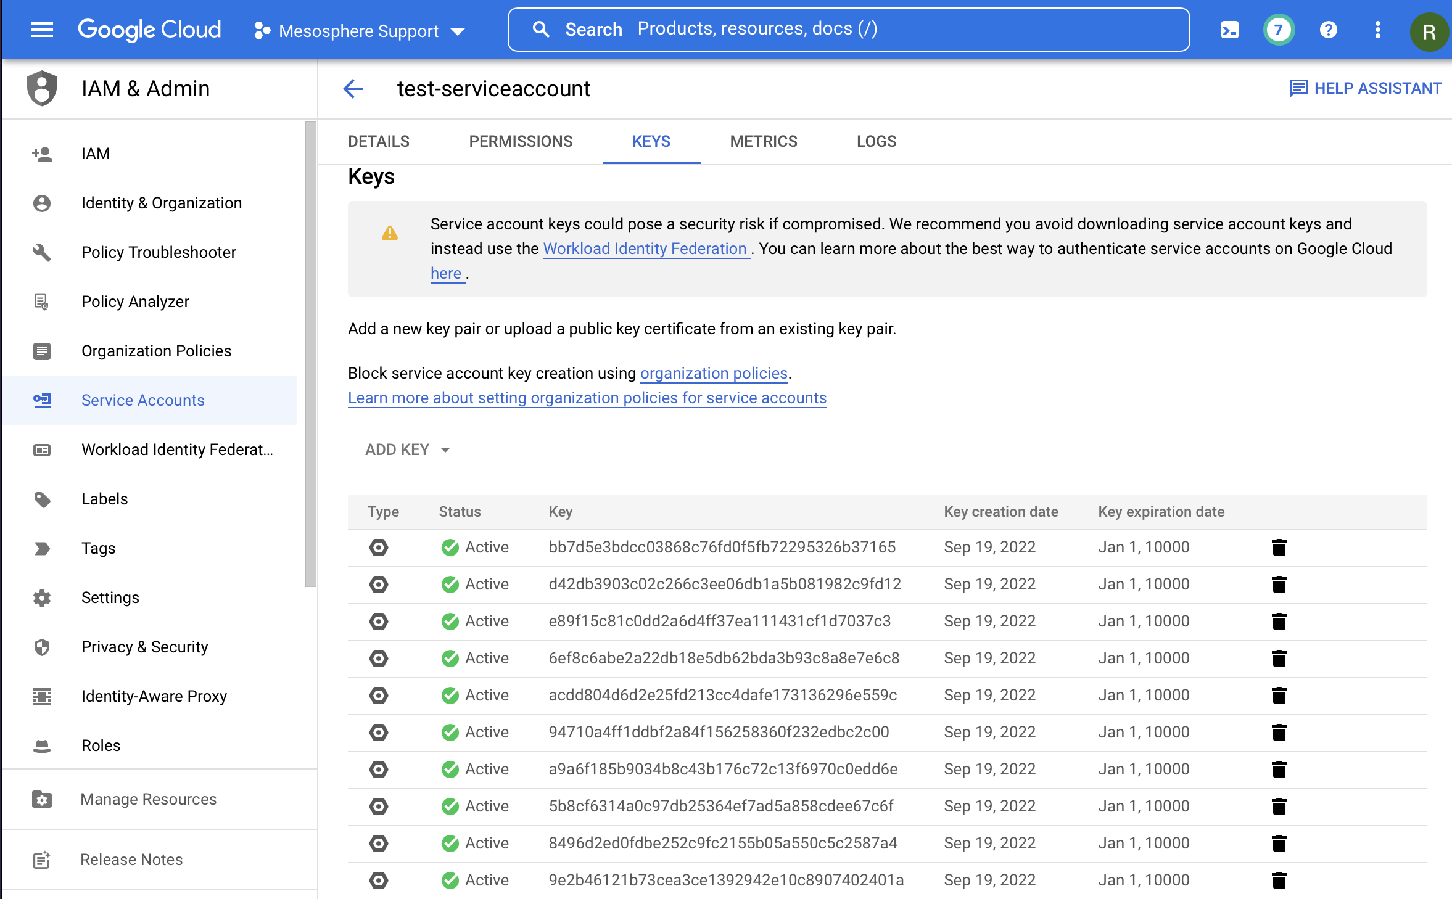This screenshot has width=1452, height=899.
Task: Click the Roles icon
Action: [41, 744]
